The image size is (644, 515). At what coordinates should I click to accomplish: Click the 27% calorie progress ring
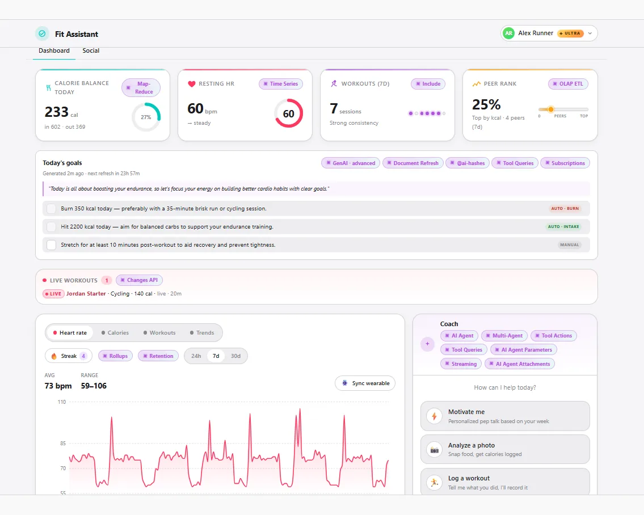[x=146, y=117]
